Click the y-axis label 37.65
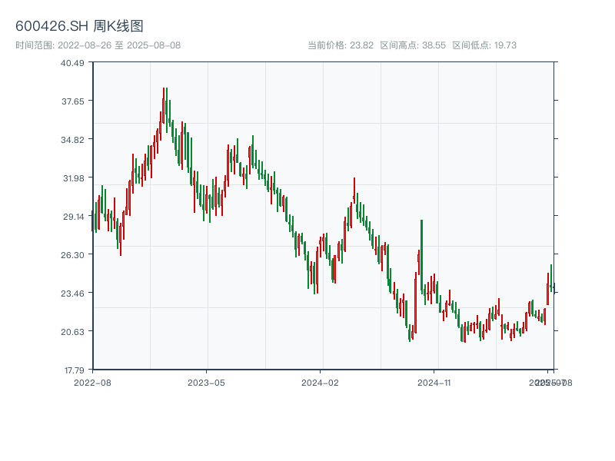Image resolution: width=615 pixels, height=461 pixels. (x=73, y=101)
